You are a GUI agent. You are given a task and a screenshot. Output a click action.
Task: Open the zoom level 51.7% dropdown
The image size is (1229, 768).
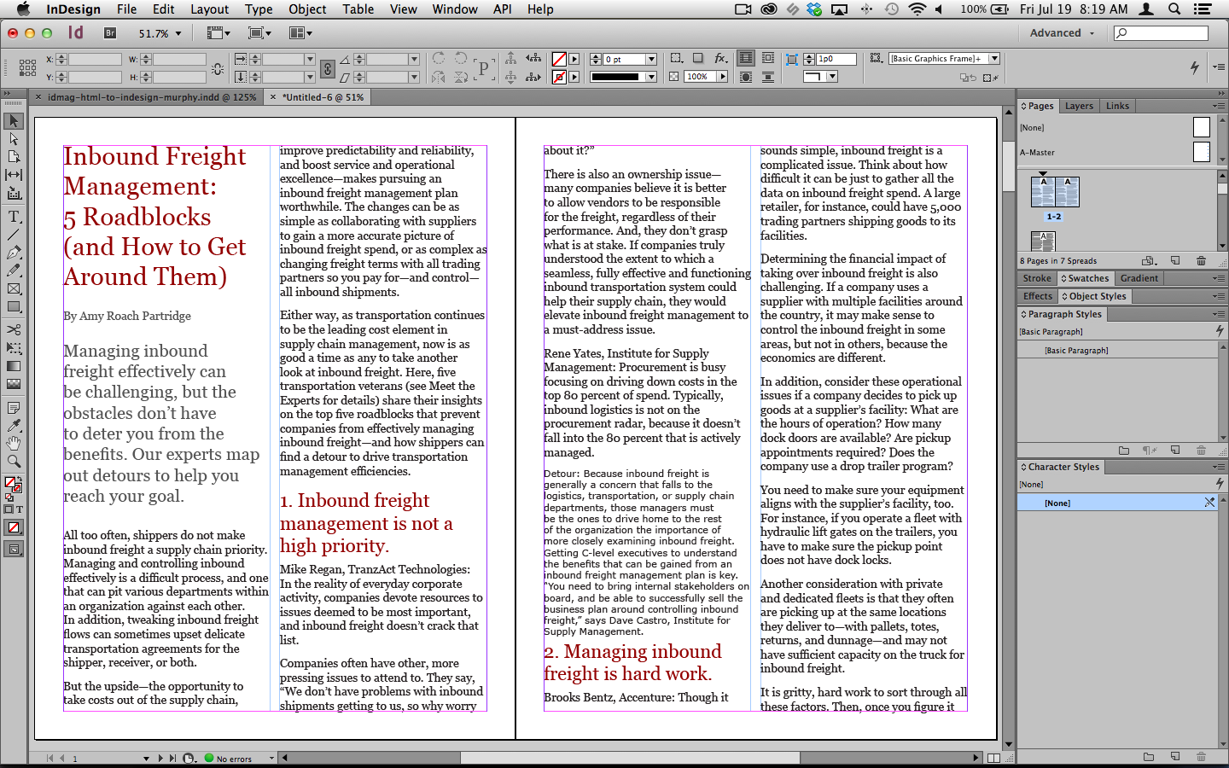(178, 33)
